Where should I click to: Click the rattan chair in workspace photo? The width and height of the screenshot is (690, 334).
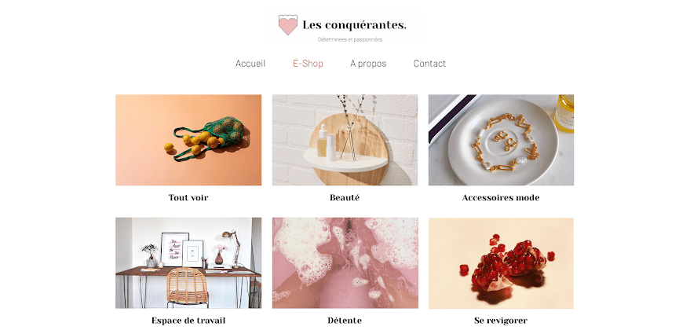click(187, 287)
